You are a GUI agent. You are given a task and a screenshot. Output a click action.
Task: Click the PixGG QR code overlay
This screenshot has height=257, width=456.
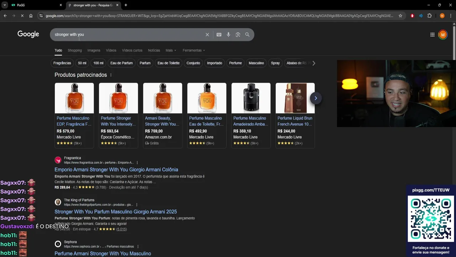click(x=431, y=218)
